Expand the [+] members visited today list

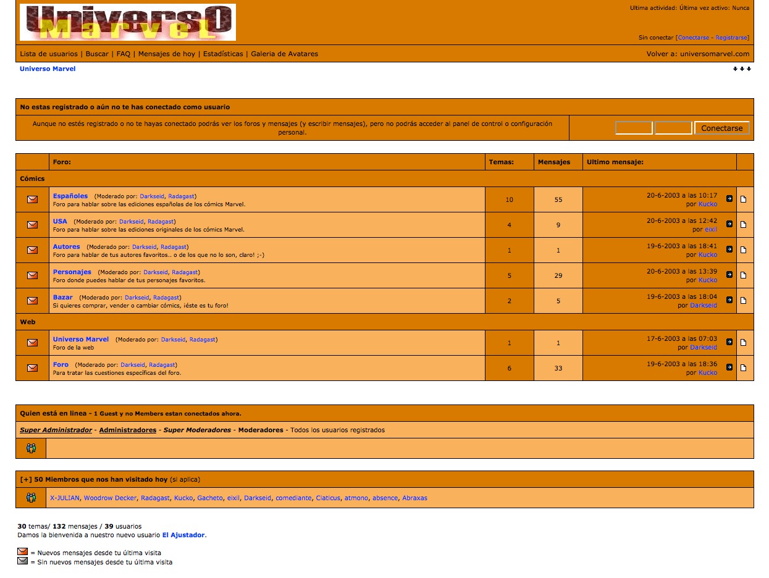pyautogui.click(x=25, y=479)
